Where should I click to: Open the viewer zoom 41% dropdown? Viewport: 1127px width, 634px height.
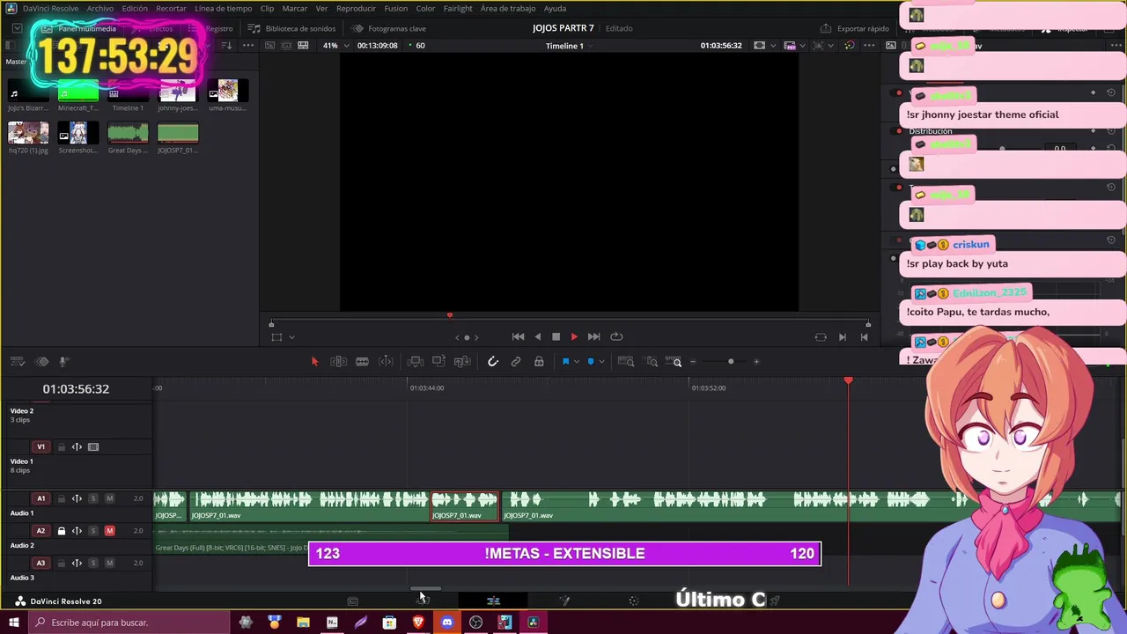[335, 46]
